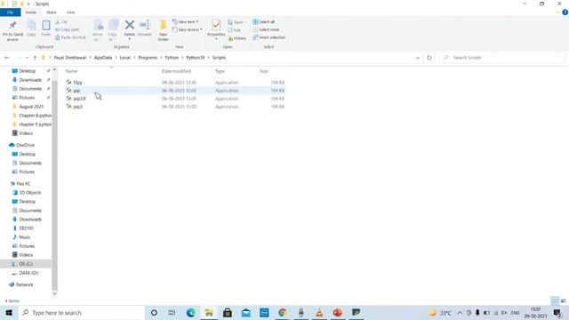Click the Refresh button by address bar
This screenshot has height=320, width=569.
[429, 58]
